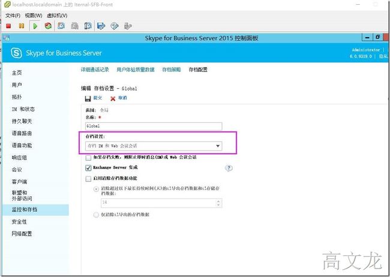Click the control panel title bar icon
This screenshot has width=390, height=277.
pos(7,38)
